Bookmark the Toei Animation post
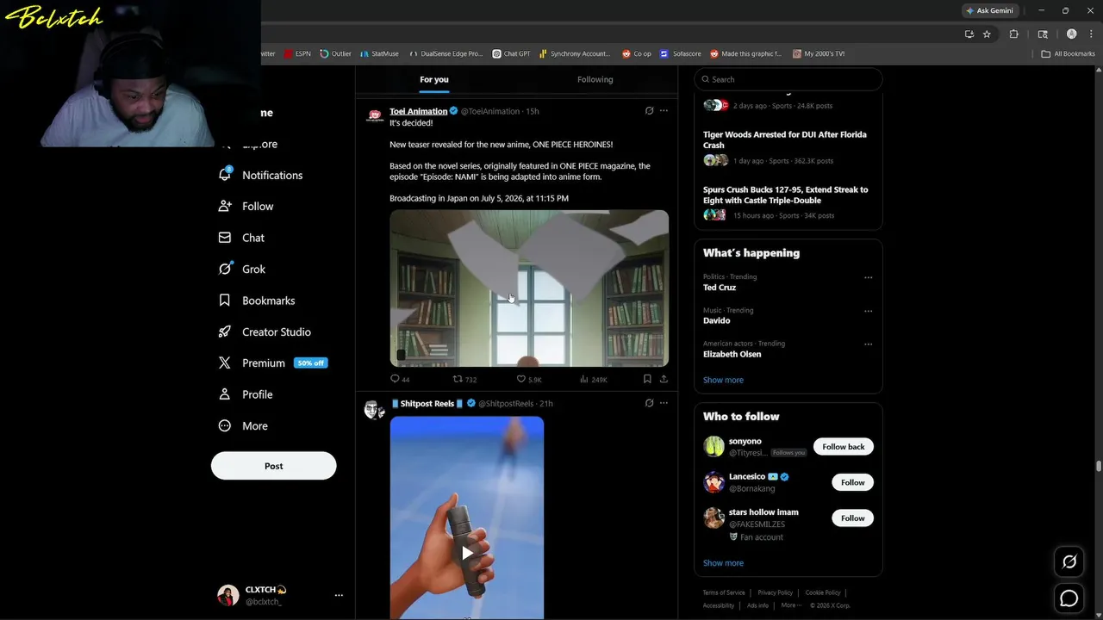Image resolution: width=1103 pixels, height=620 pixels. (647, 379)
